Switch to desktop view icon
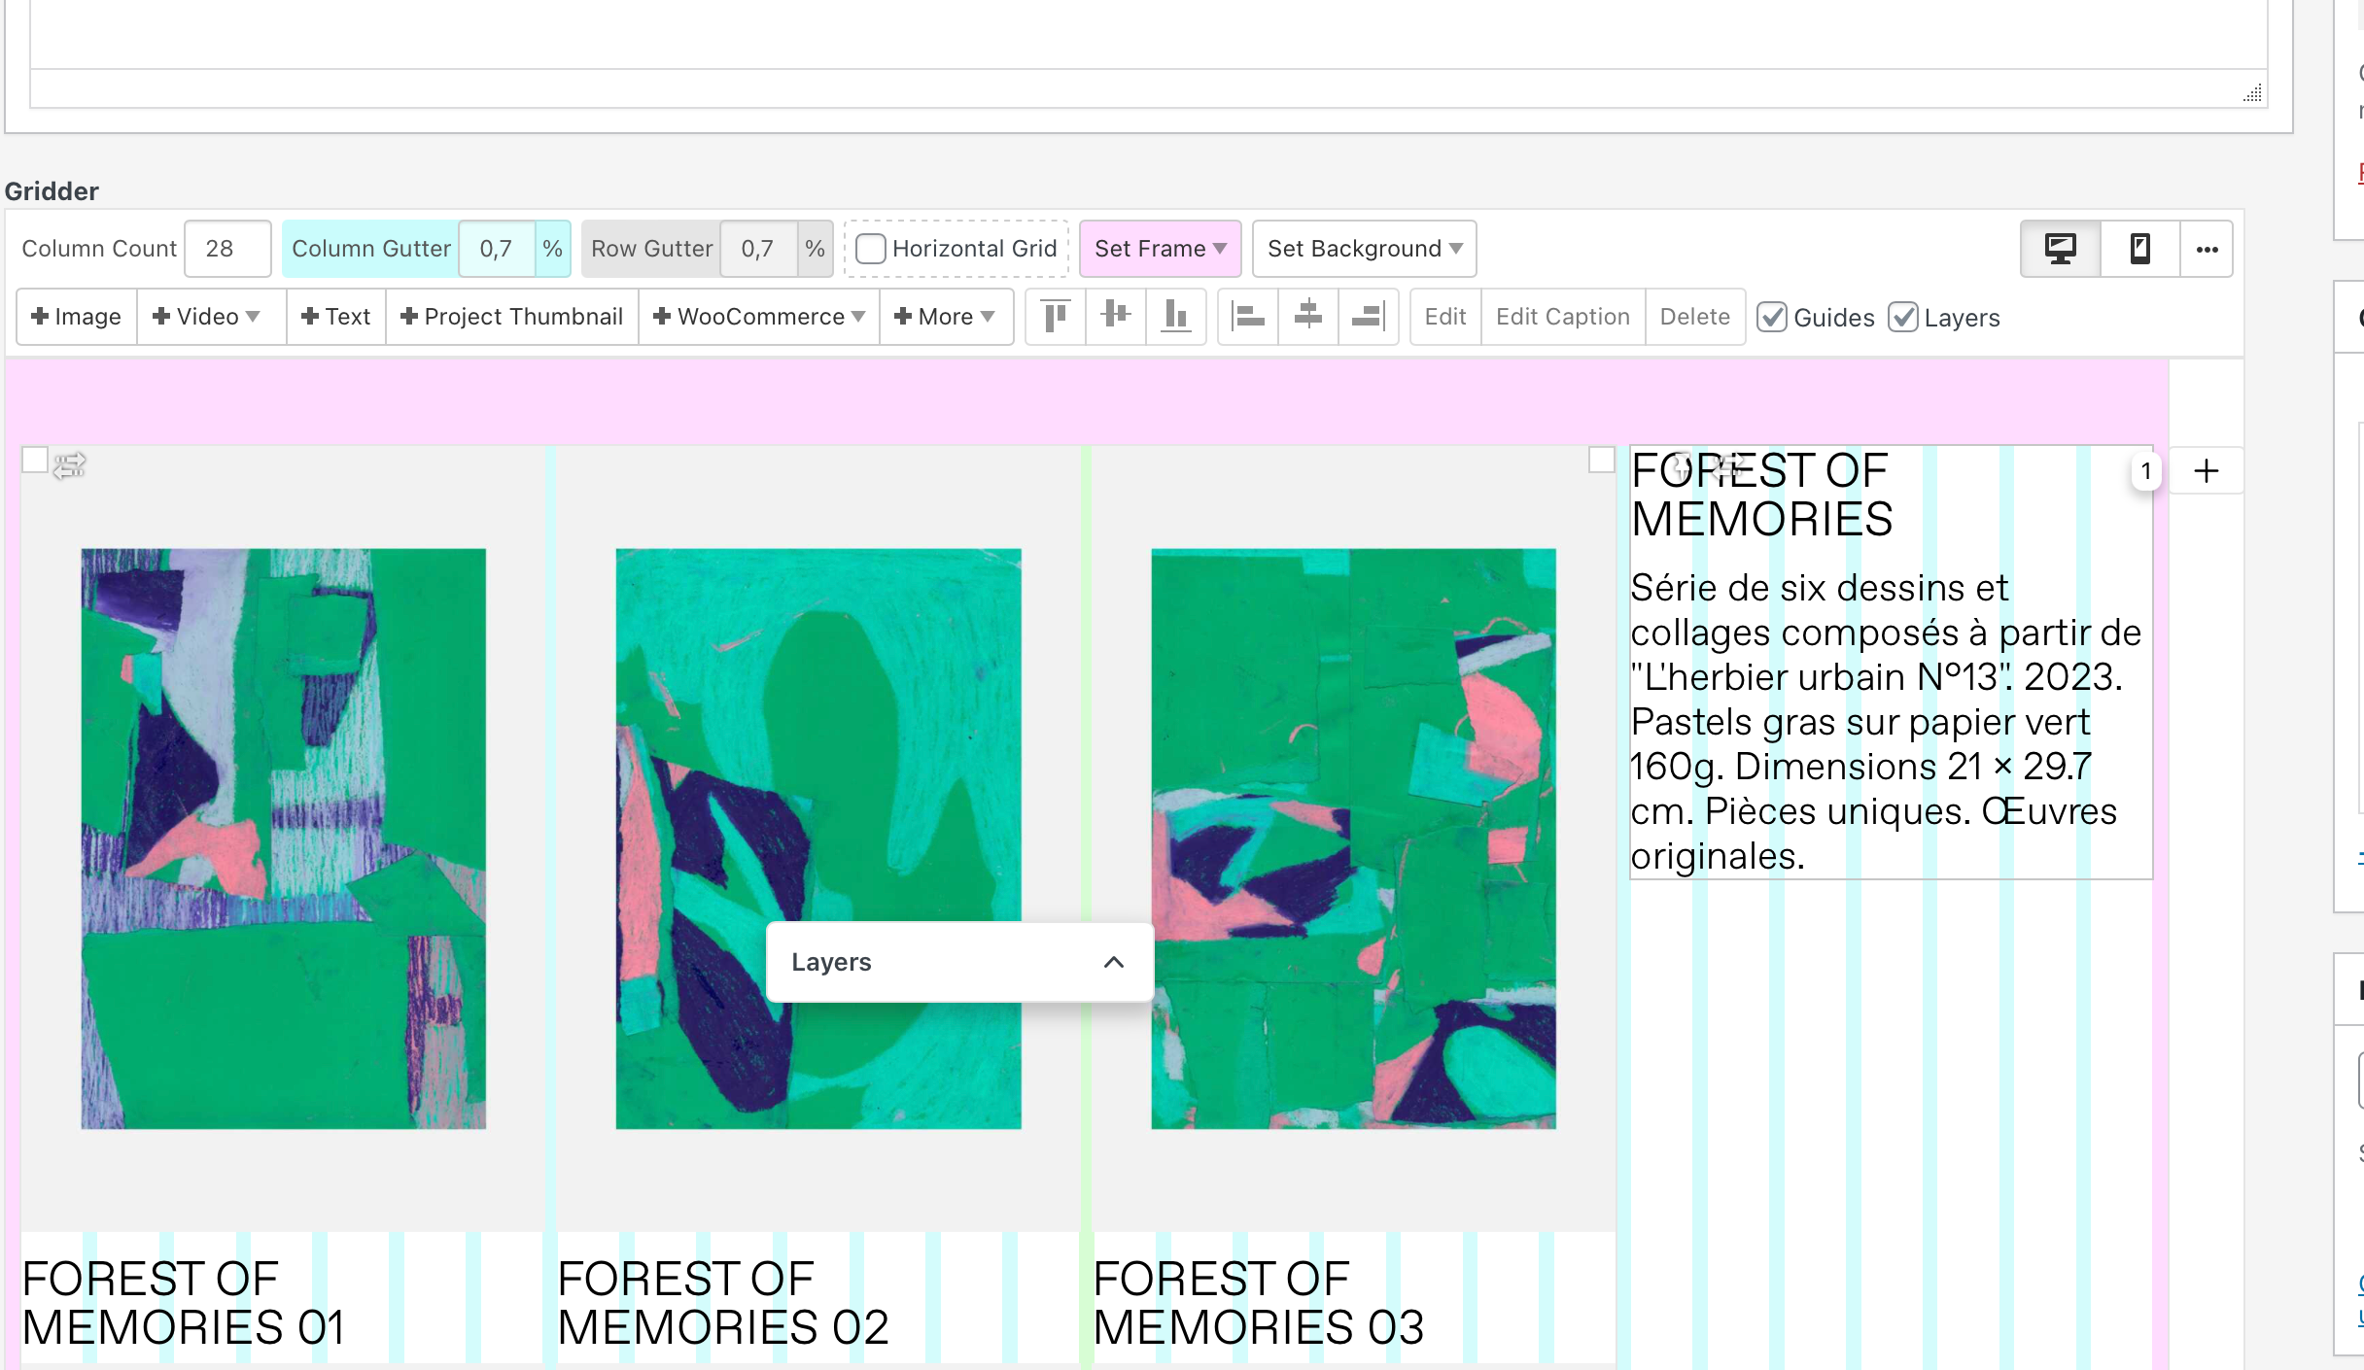Viewport: 2364px width, 1370px height. [x=2060, y=249]
